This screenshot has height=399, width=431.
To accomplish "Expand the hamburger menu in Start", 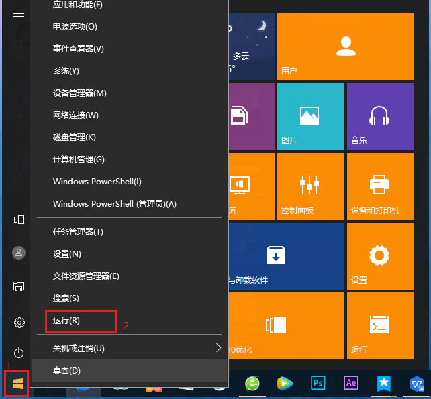I will (x=19, y=17).
